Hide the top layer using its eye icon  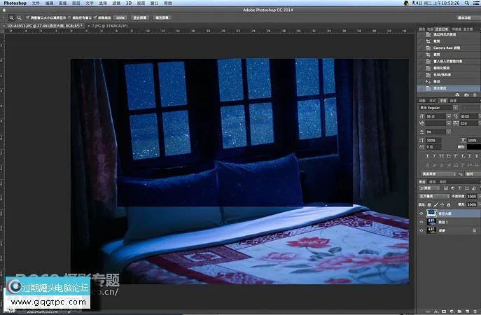tap(421, 213)
